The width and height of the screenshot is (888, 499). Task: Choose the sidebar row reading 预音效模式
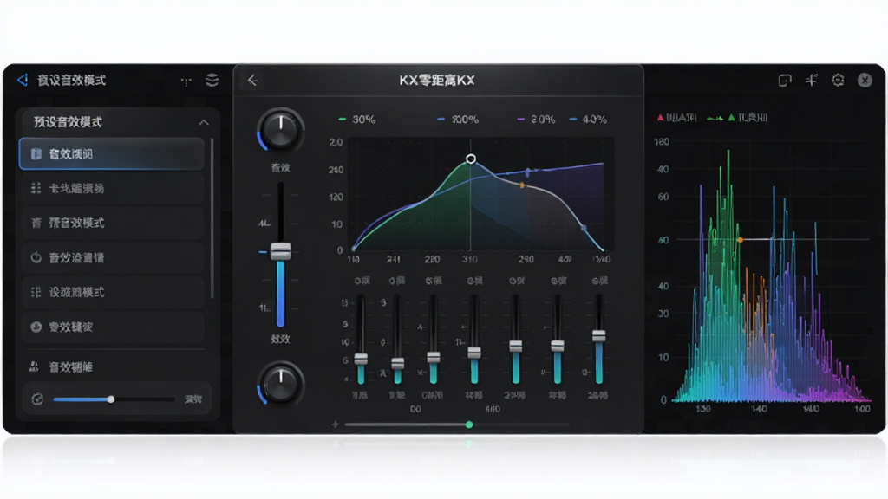pos(112,223)
